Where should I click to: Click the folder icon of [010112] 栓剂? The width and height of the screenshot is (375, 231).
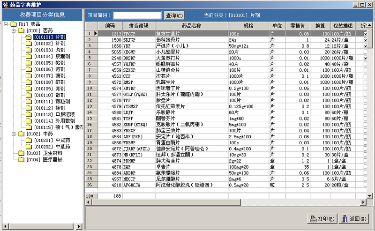tap(29, 108)
